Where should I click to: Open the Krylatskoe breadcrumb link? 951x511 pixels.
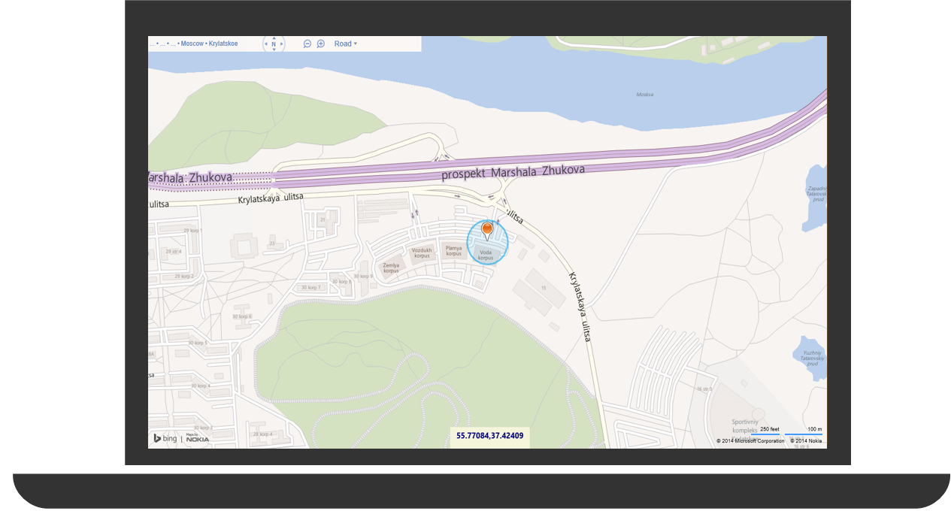pos(223,44)
